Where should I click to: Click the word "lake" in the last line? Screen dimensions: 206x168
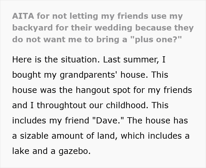click(x=21, y=151)
